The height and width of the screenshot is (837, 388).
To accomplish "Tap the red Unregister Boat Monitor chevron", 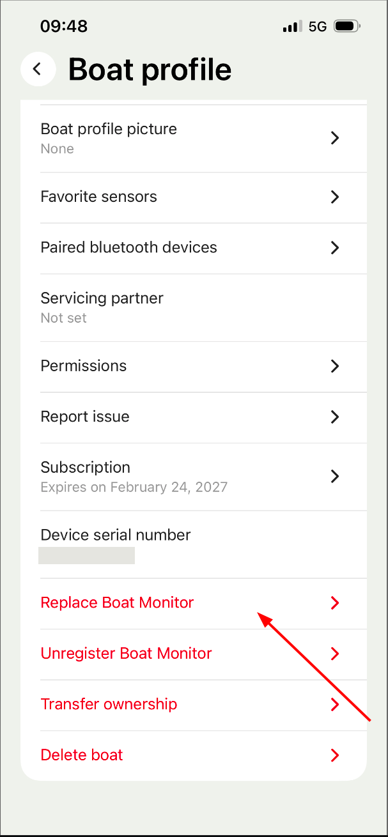I will [334, 654].
